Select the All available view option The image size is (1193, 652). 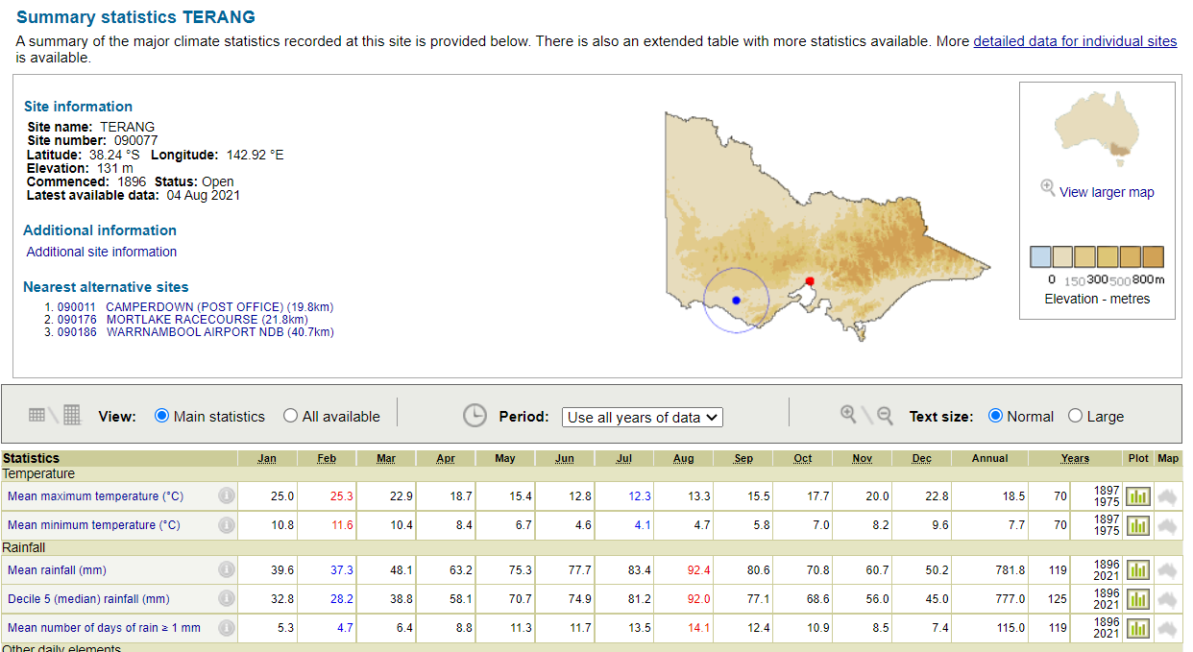click(290, 416)
